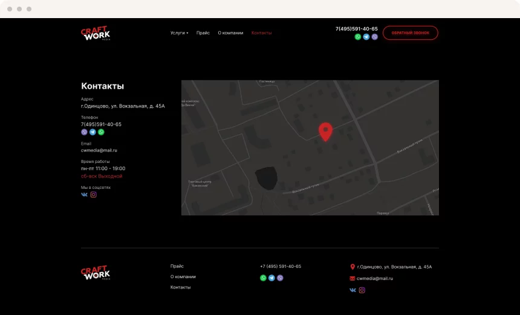The height and width of the screenshot is (315, 520).
Task: Click the footer address г.Одинцово, ул. Вокзальная
Action: tap(394, 267)
